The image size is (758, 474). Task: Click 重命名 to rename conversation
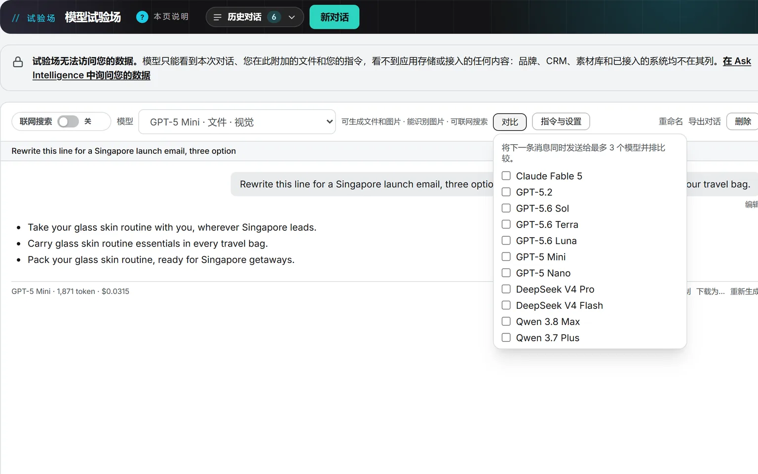click(671, 121)
